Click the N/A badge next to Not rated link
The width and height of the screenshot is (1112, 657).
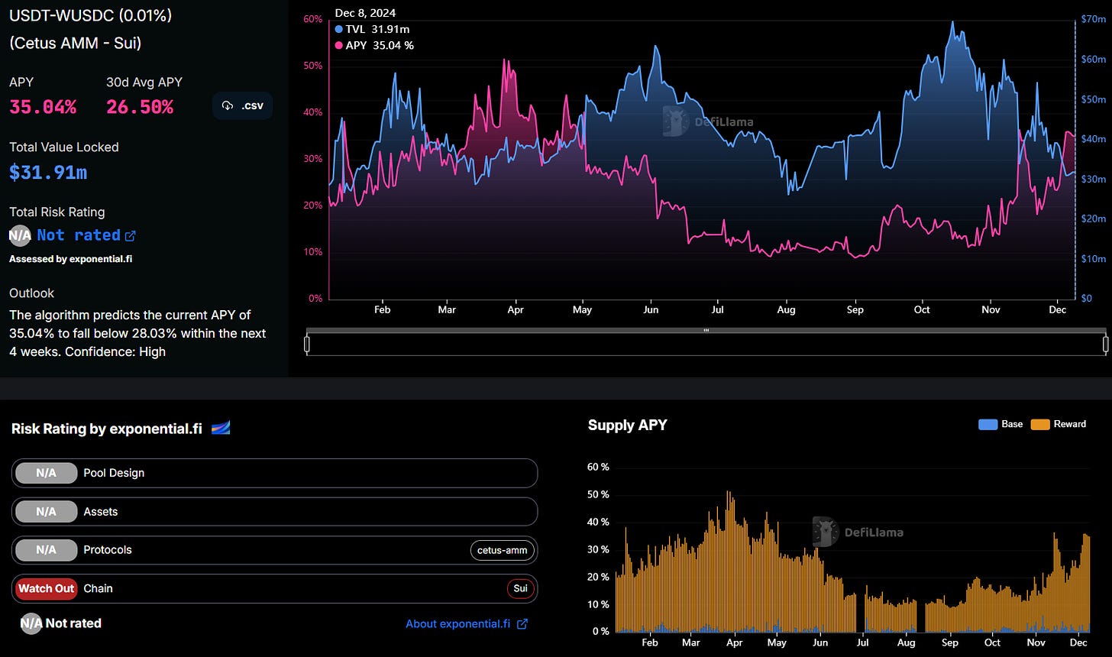click(x=20, y=235)
